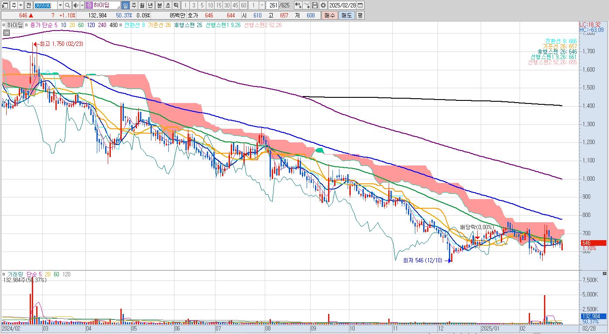
Task: Open the stock code history dropdown arrow
Action: coord(60,5)
